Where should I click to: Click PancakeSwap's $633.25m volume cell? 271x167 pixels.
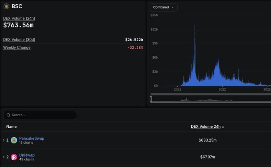tap(208, 140)
